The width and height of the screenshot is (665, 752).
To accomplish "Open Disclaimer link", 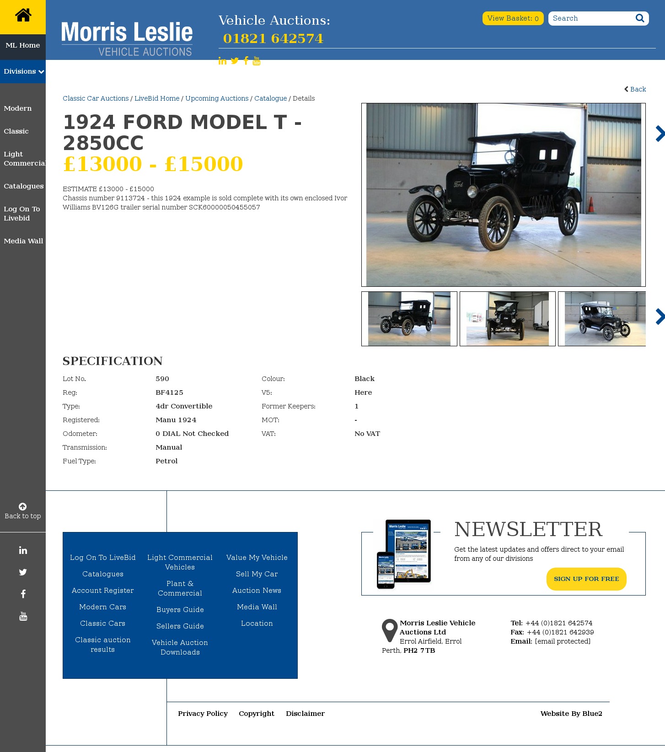I will point(306,714).
